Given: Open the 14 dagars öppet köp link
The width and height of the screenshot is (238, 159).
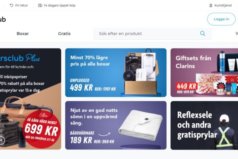Looking at the screenshot, I should point(59,5).
